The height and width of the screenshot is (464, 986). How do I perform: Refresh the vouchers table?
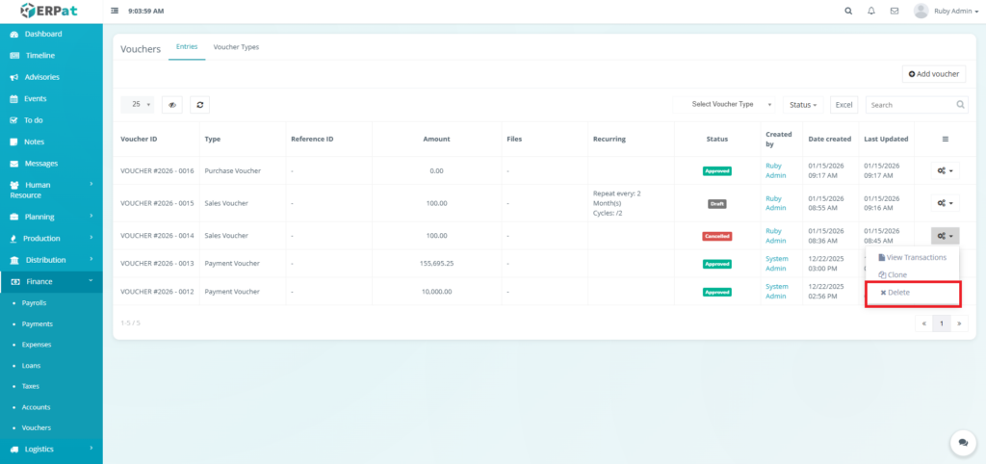coord(200,105)
